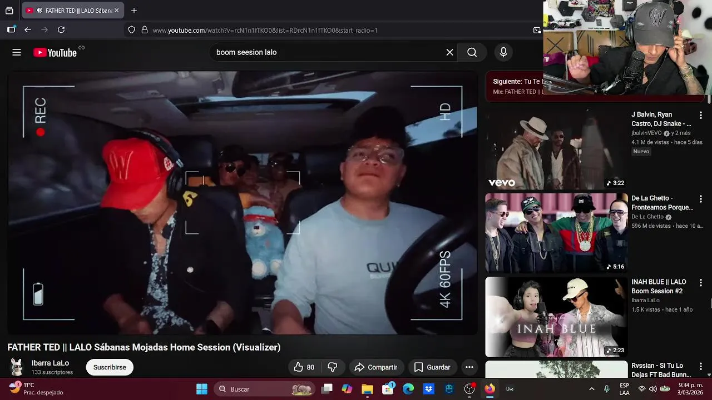
Task: Open the FATHER TED video title text
Action: coord(144,347)
